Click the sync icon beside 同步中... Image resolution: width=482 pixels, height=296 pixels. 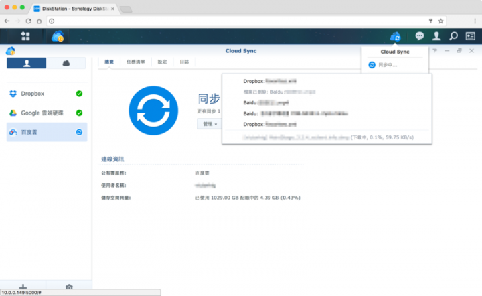372,65
